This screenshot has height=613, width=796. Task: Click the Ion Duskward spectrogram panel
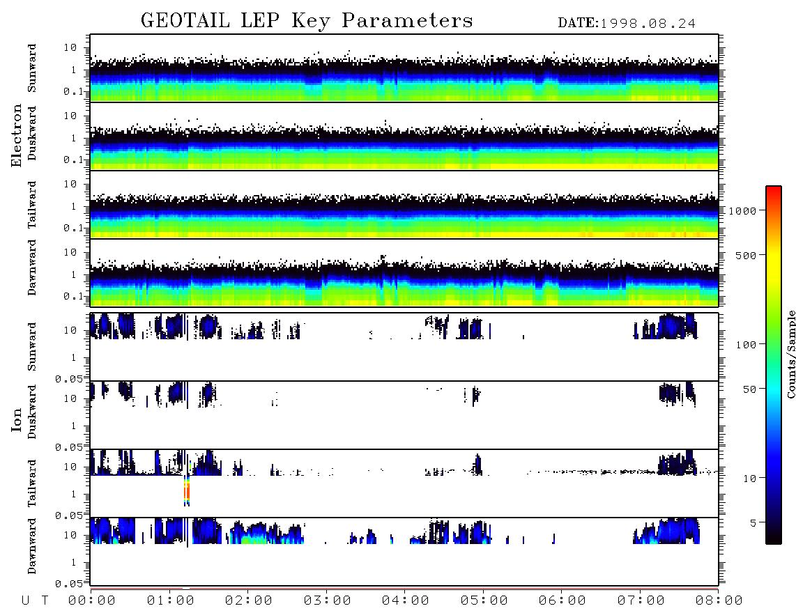(x=404, y=415)
